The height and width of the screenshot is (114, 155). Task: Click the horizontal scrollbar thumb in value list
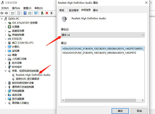100,100
